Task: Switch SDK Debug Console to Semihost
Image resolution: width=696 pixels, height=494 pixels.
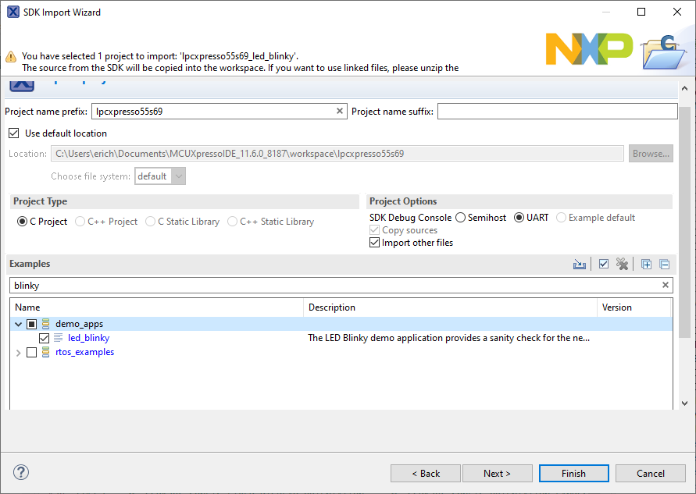Action: (460, 217)
